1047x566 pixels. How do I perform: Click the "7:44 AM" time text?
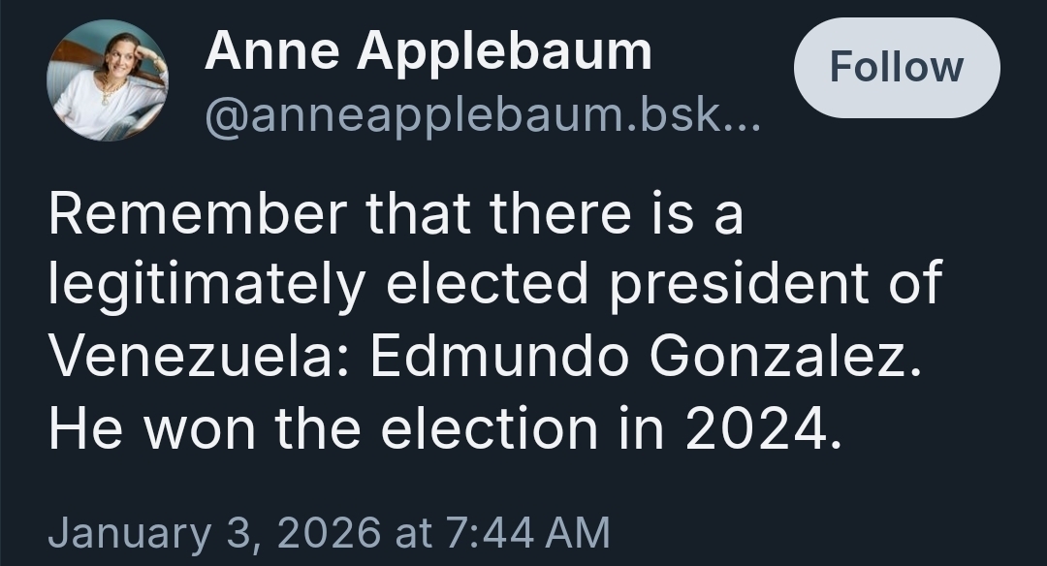coord(529,533)
